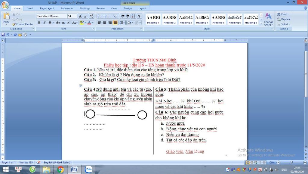Click the Replace button
308x174 pixels.
[284, 19]
